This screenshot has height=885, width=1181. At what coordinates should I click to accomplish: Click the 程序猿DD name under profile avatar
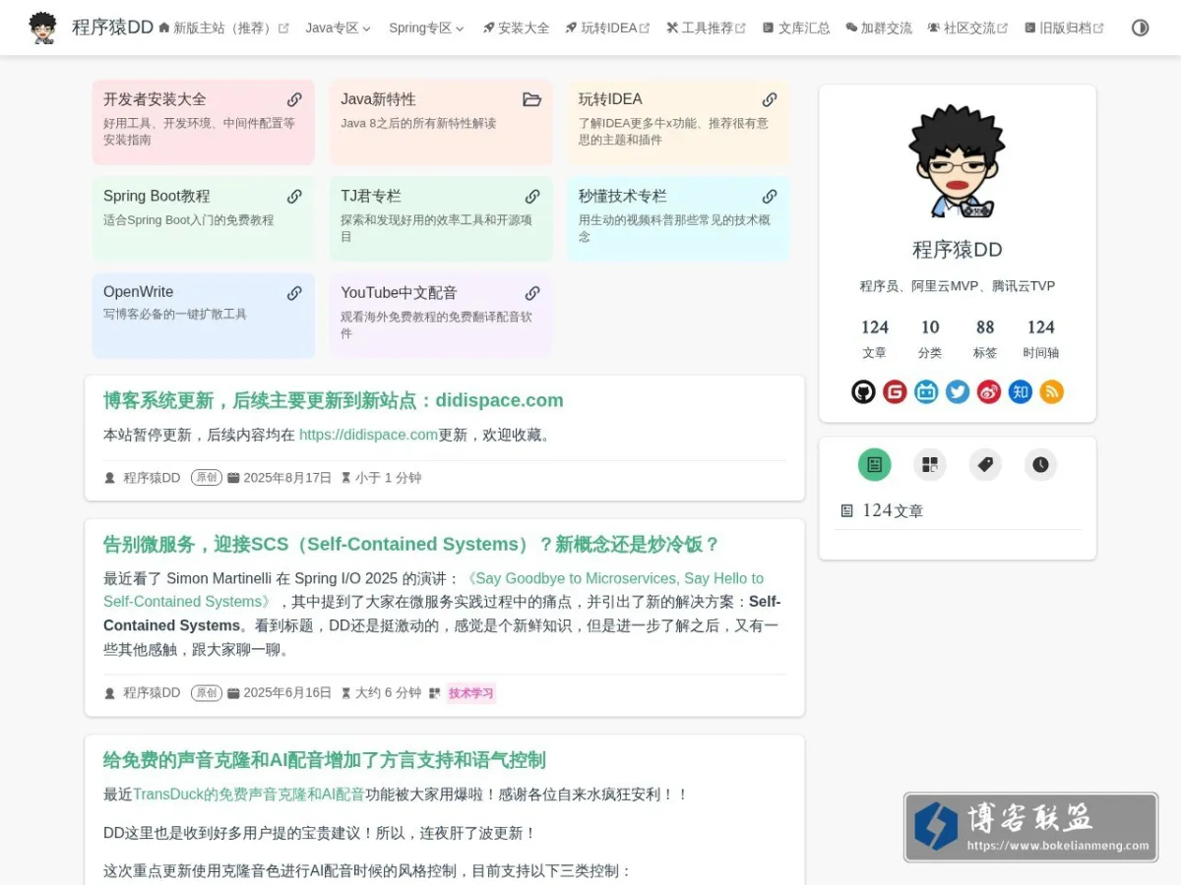957,250
